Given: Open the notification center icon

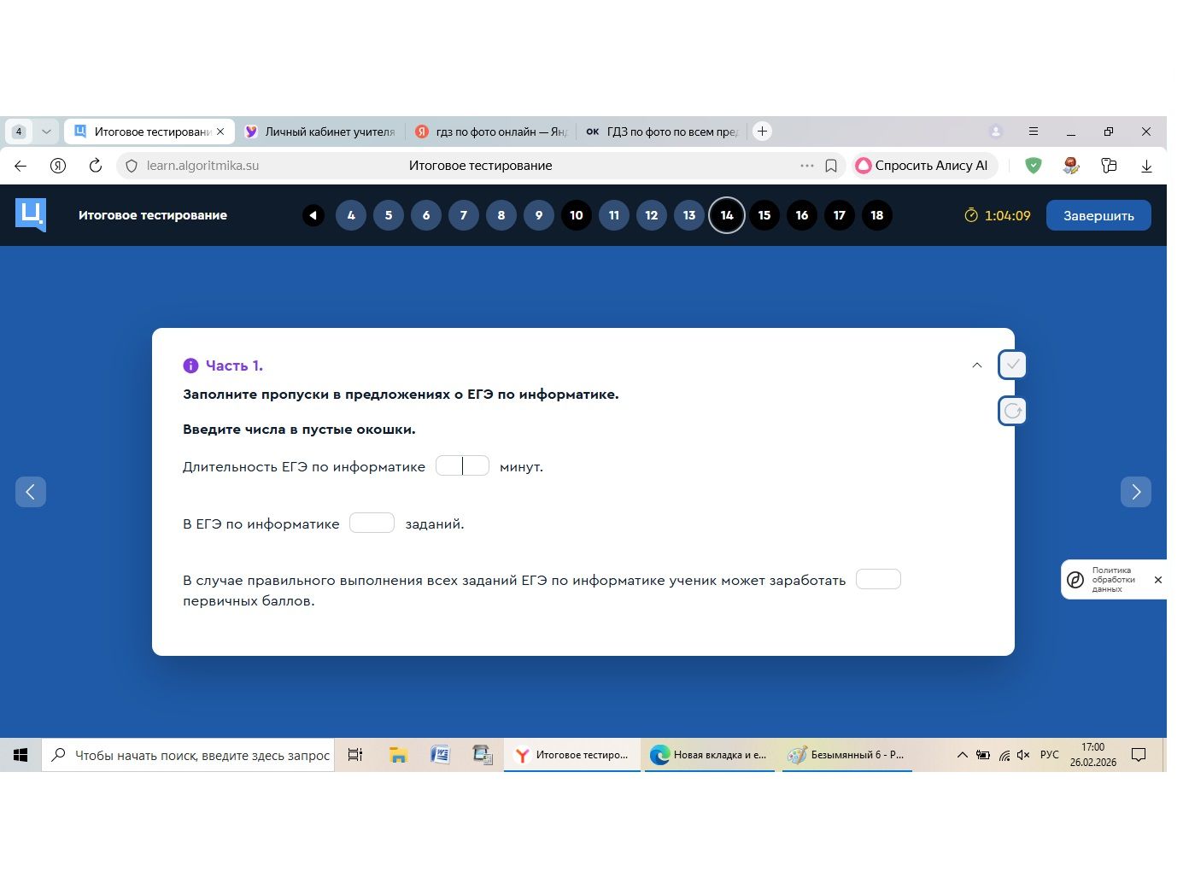Looking at the screenshot, I should pyautogui.click(x=1139, y=755).
